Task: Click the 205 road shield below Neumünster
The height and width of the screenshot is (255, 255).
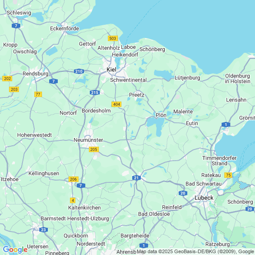Action: click(94, 149)
